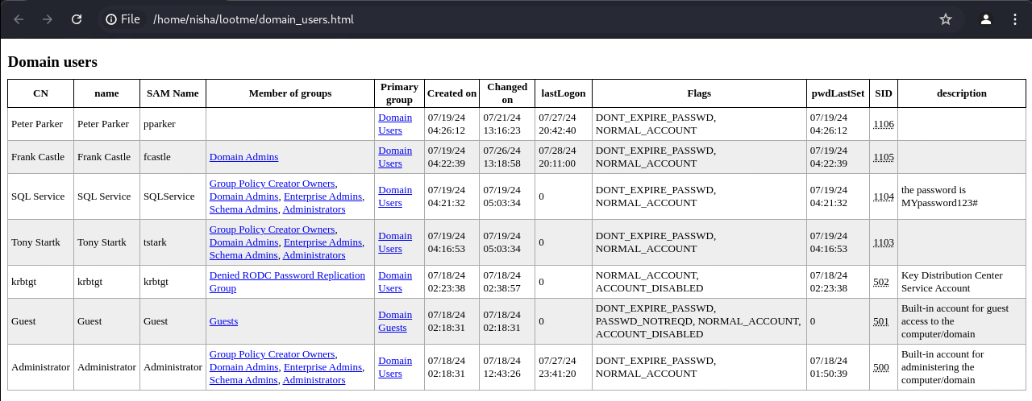This screenshot has height=401, width=1032.
Task: Click the SID value 1106
Action: coord(884,123)
